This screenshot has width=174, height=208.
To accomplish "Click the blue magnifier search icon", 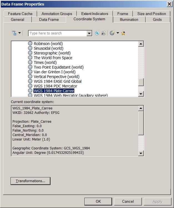I will click(x=97, y=33).
